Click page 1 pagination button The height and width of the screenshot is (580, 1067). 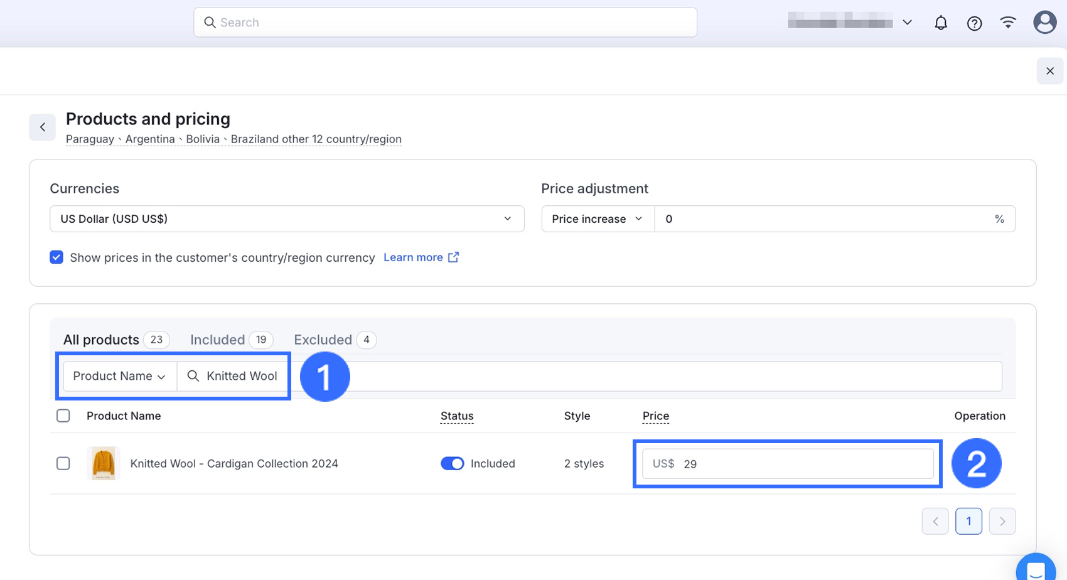tap(968, 522)
